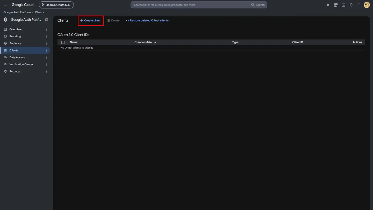Click the Settings gear icon in sidebar

[5, 72]
